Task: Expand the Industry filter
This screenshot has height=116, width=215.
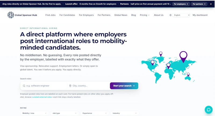Action: pos(125,113)
